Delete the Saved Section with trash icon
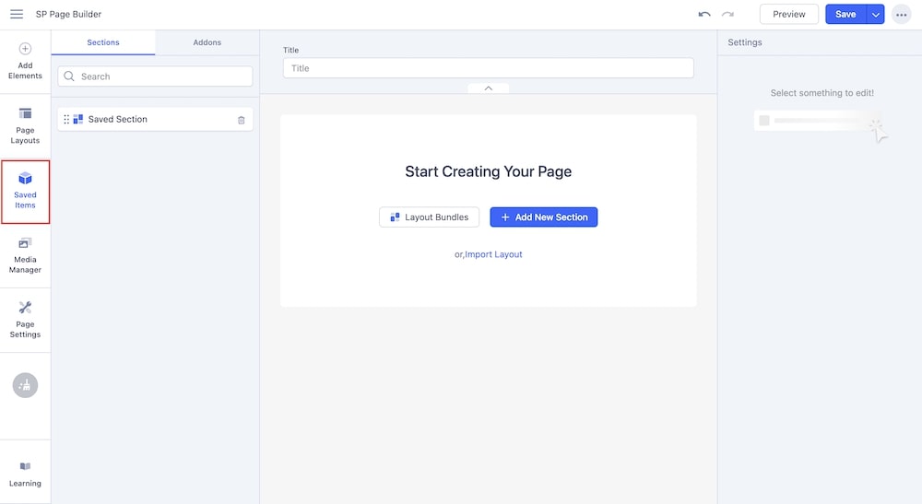The width and height of the screenshot is (922, 504). [242, 120]
